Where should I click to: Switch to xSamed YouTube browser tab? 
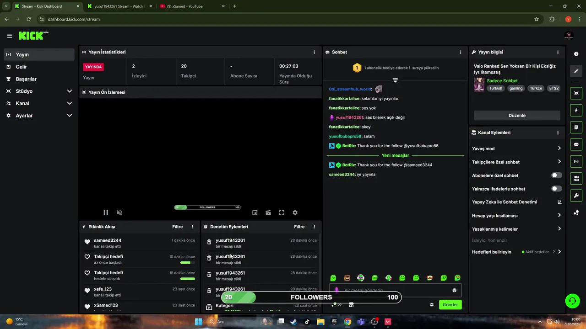click(x=192, y=6)
